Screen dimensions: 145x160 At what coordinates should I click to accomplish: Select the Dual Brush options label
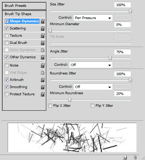click(x=18, y=43)
